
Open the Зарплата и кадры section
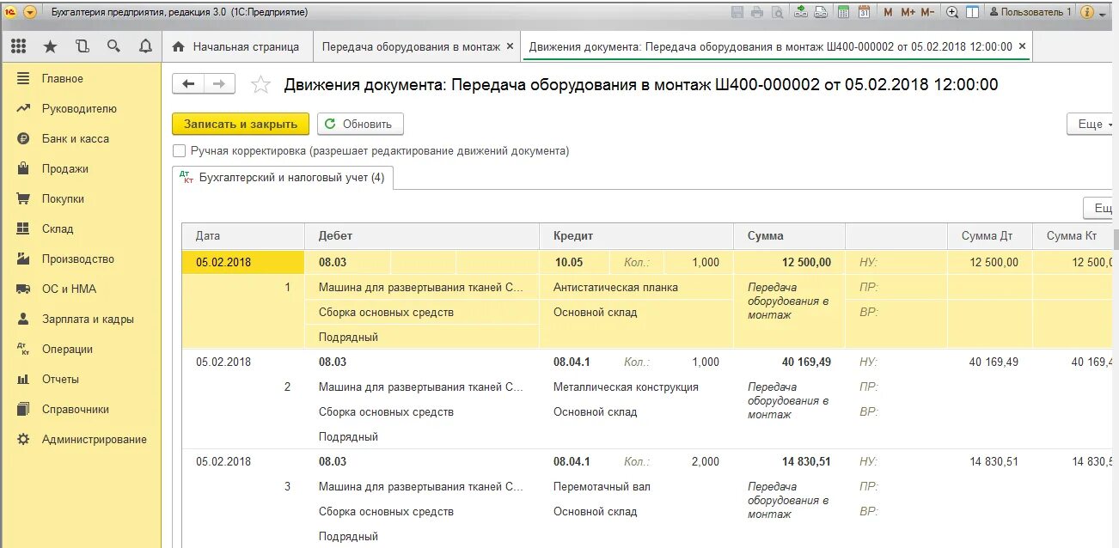[89, 319]
